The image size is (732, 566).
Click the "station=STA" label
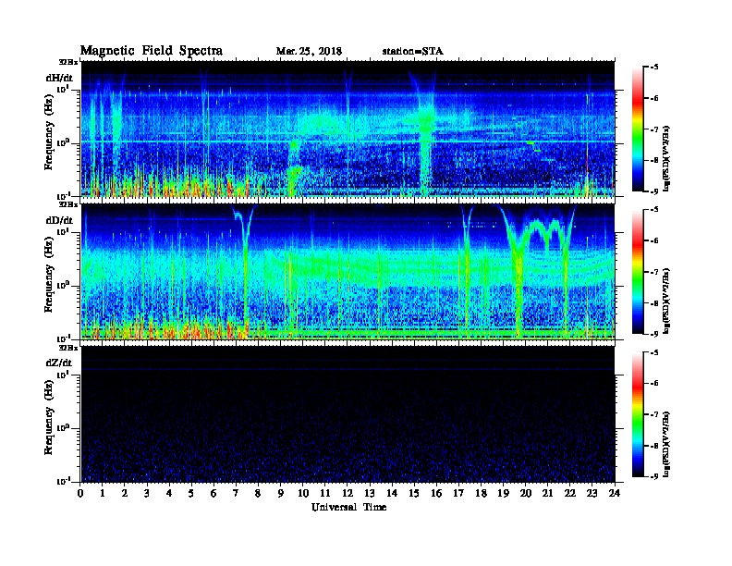pyautogui.click(x=412, y=51)
